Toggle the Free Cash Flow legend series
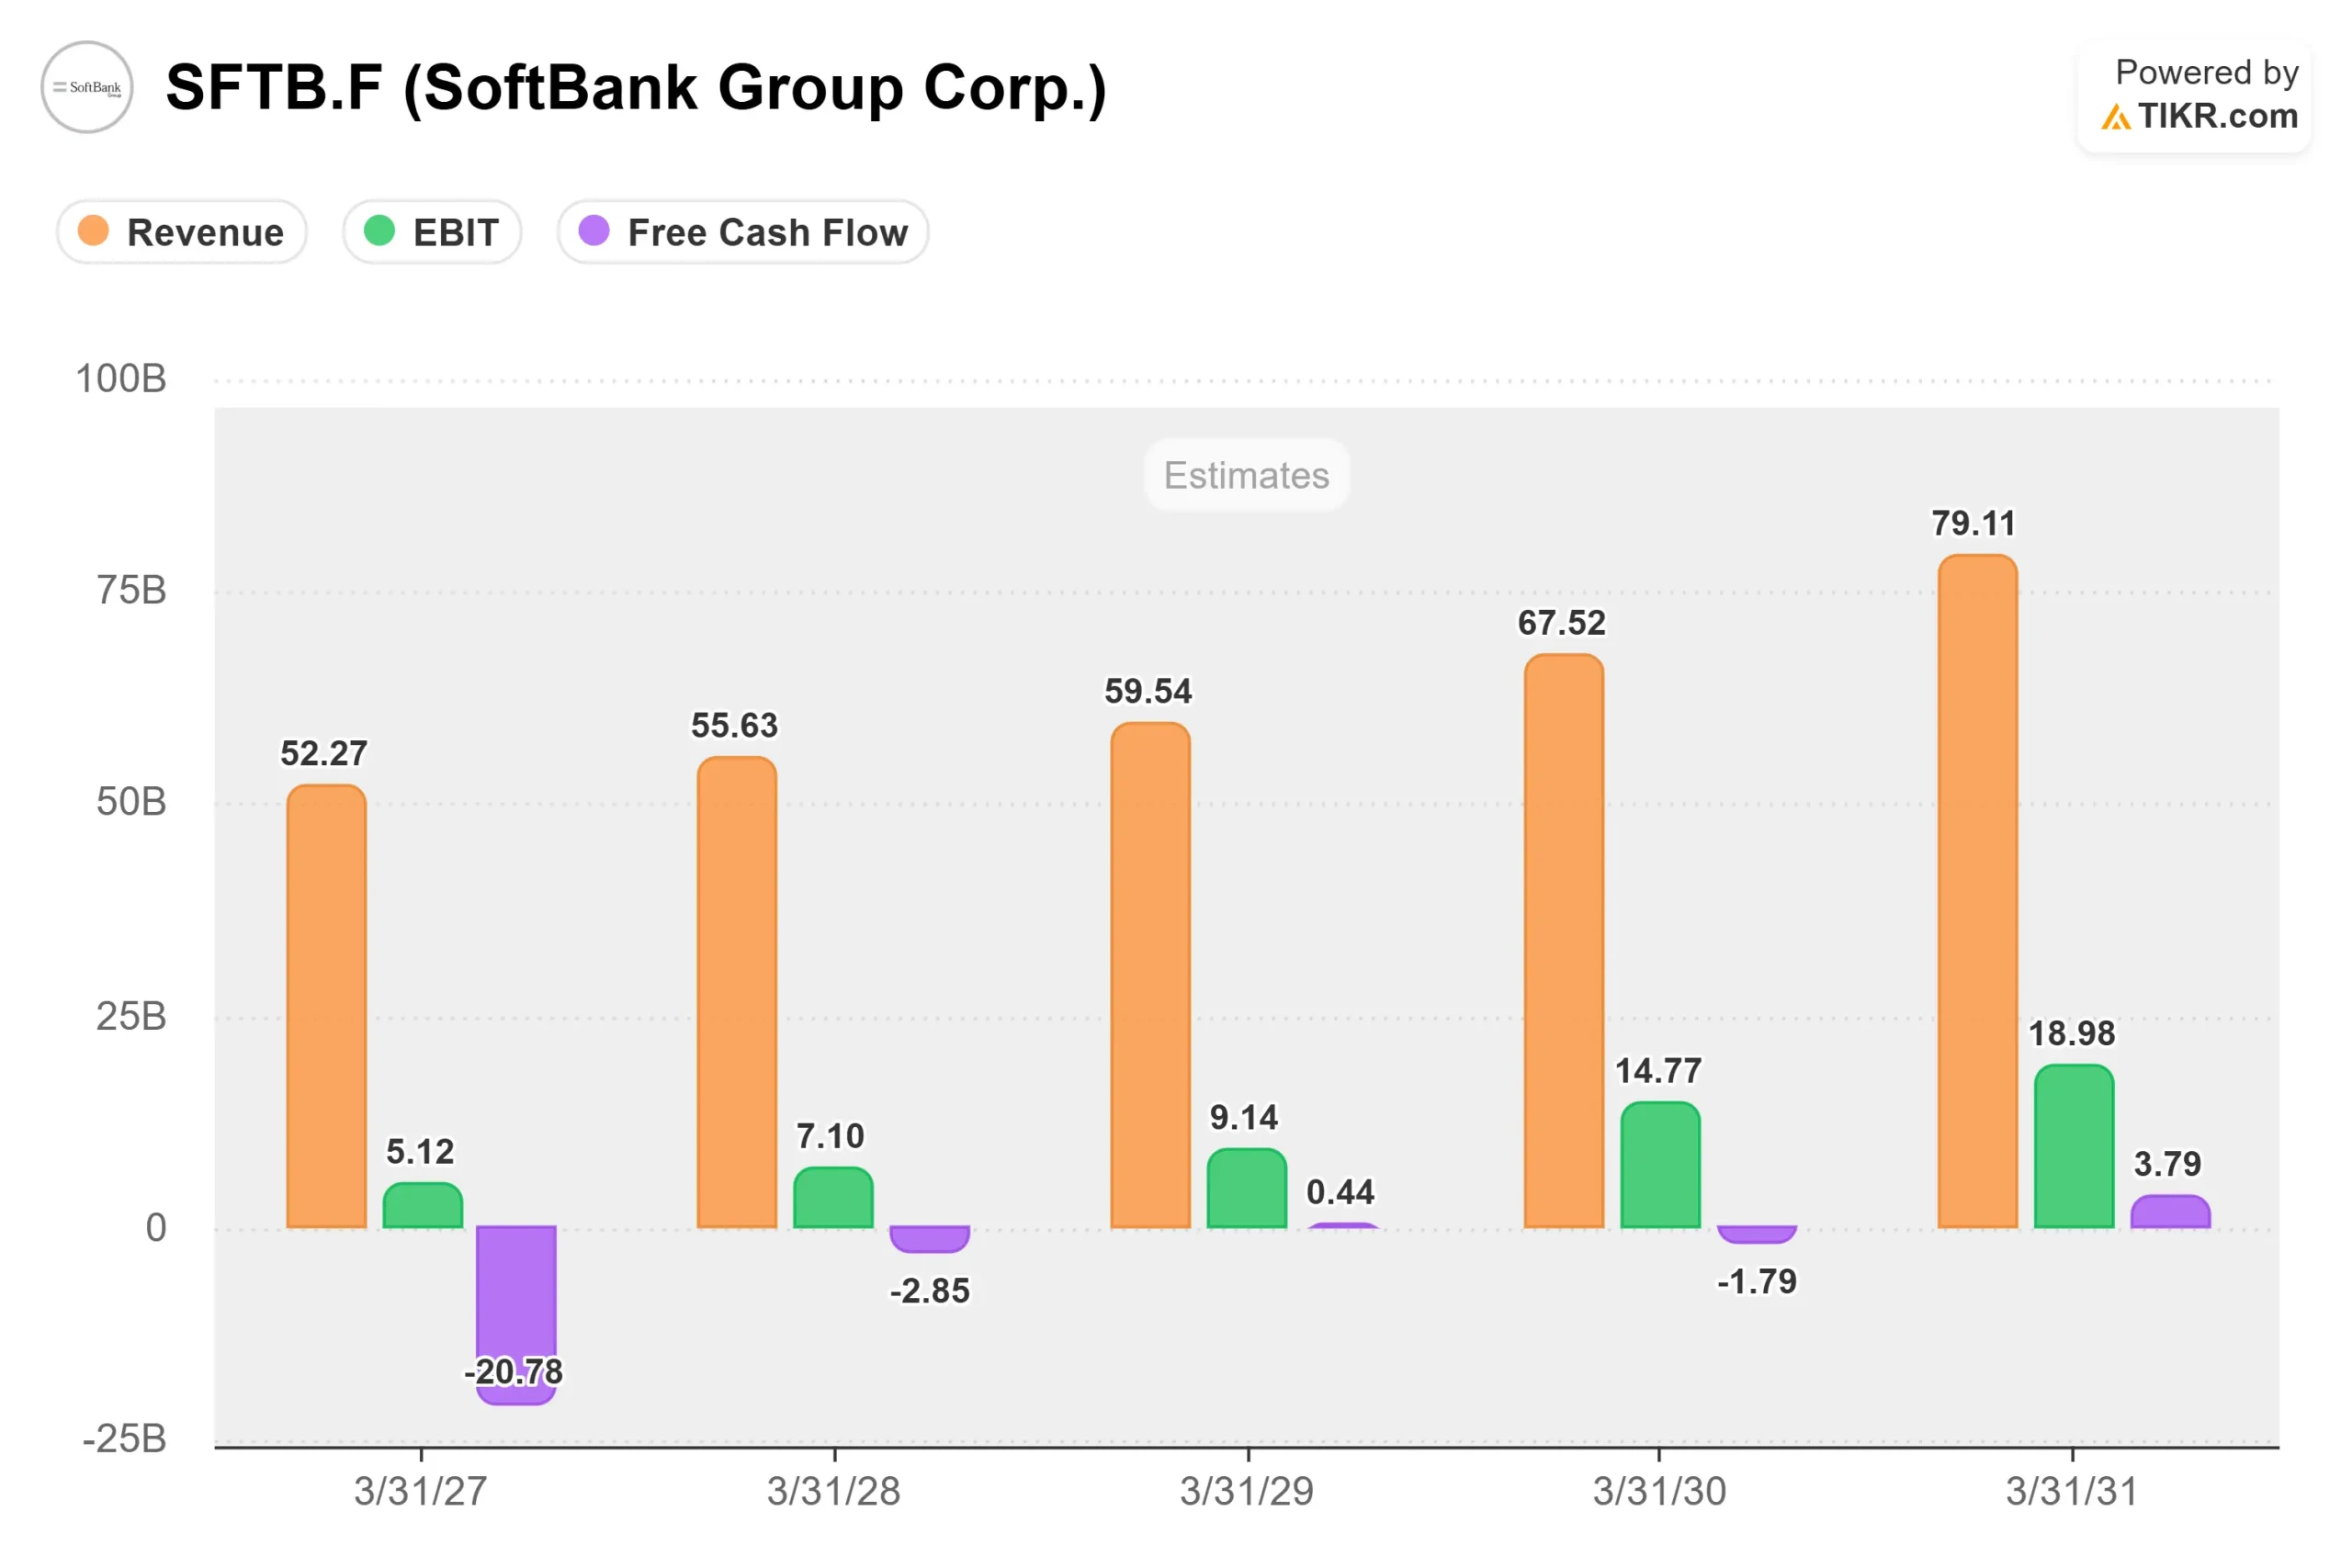 click(x=743, y=232)
